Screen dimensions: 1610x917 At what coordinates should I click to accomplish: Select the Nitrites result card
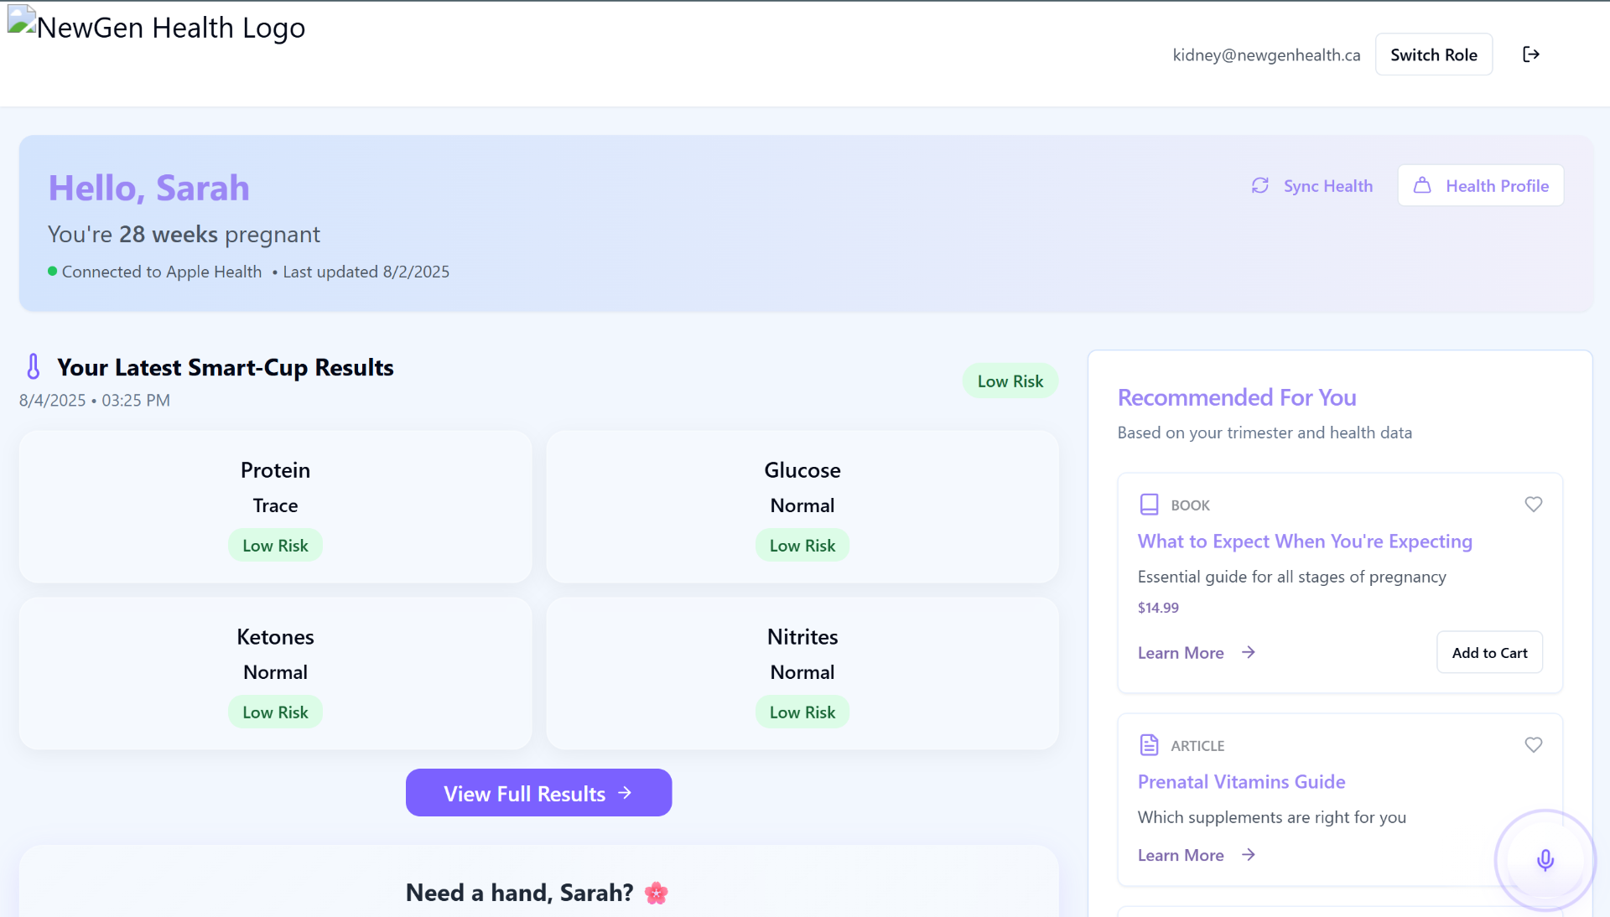[802, 673]
